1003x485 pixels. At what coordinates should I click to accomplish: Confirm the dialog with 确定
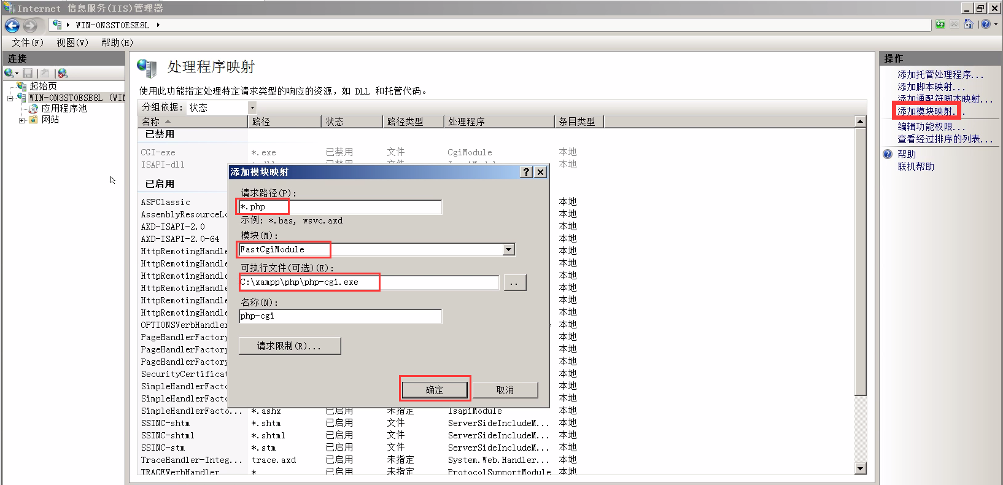click(x=435, y=390)
